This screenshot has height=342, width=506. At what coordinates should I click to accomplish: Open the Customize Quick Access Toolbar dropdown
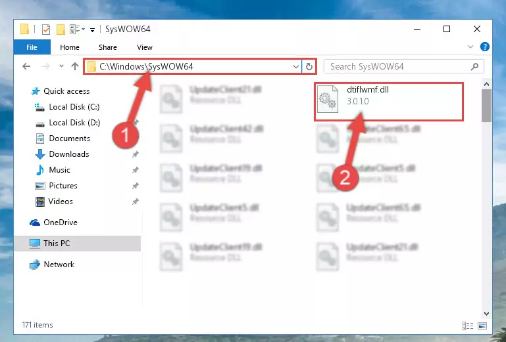pos(92,30)
